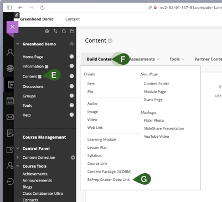Open options chevron beside Discussions

[x=72, y=86]
